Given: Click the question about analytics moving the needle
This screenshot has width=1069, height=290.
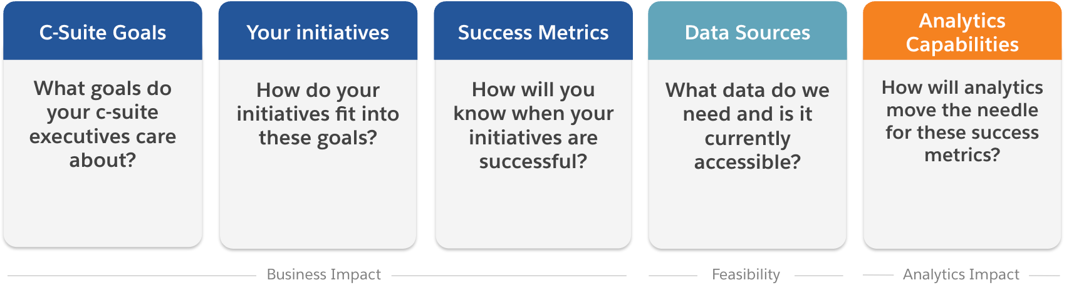Looking at the screenshot, I should click(962, 121).
